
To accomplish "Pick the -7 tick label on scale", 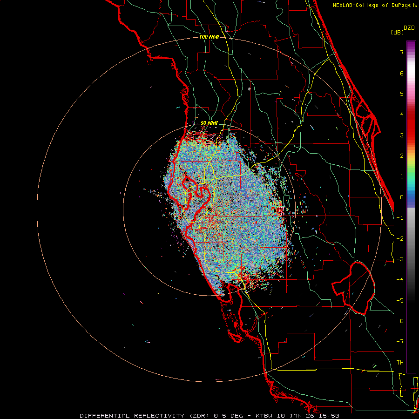I will [400, 342].
